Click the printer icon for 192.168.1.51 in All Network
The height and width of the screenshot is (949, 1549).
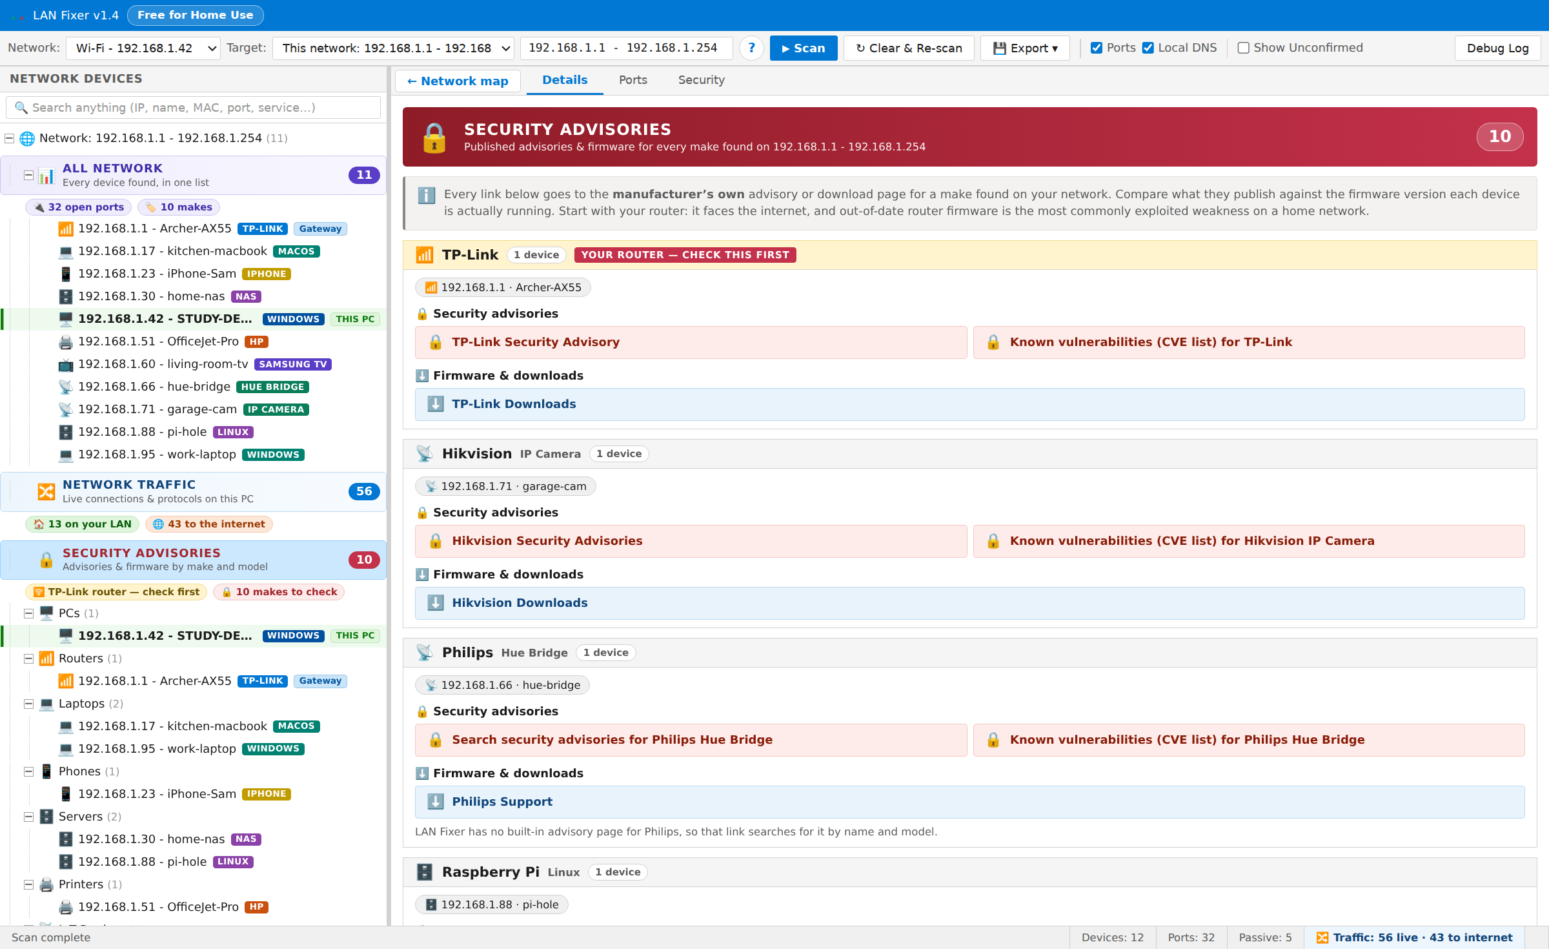66,342
